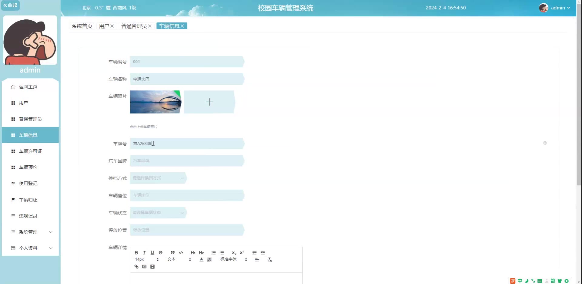Image resolution: width=582 pixels, height=284 pixels.
Task: Add another vehicle photo with plus button
Action: pyautogui.click(x=209, y=102)
